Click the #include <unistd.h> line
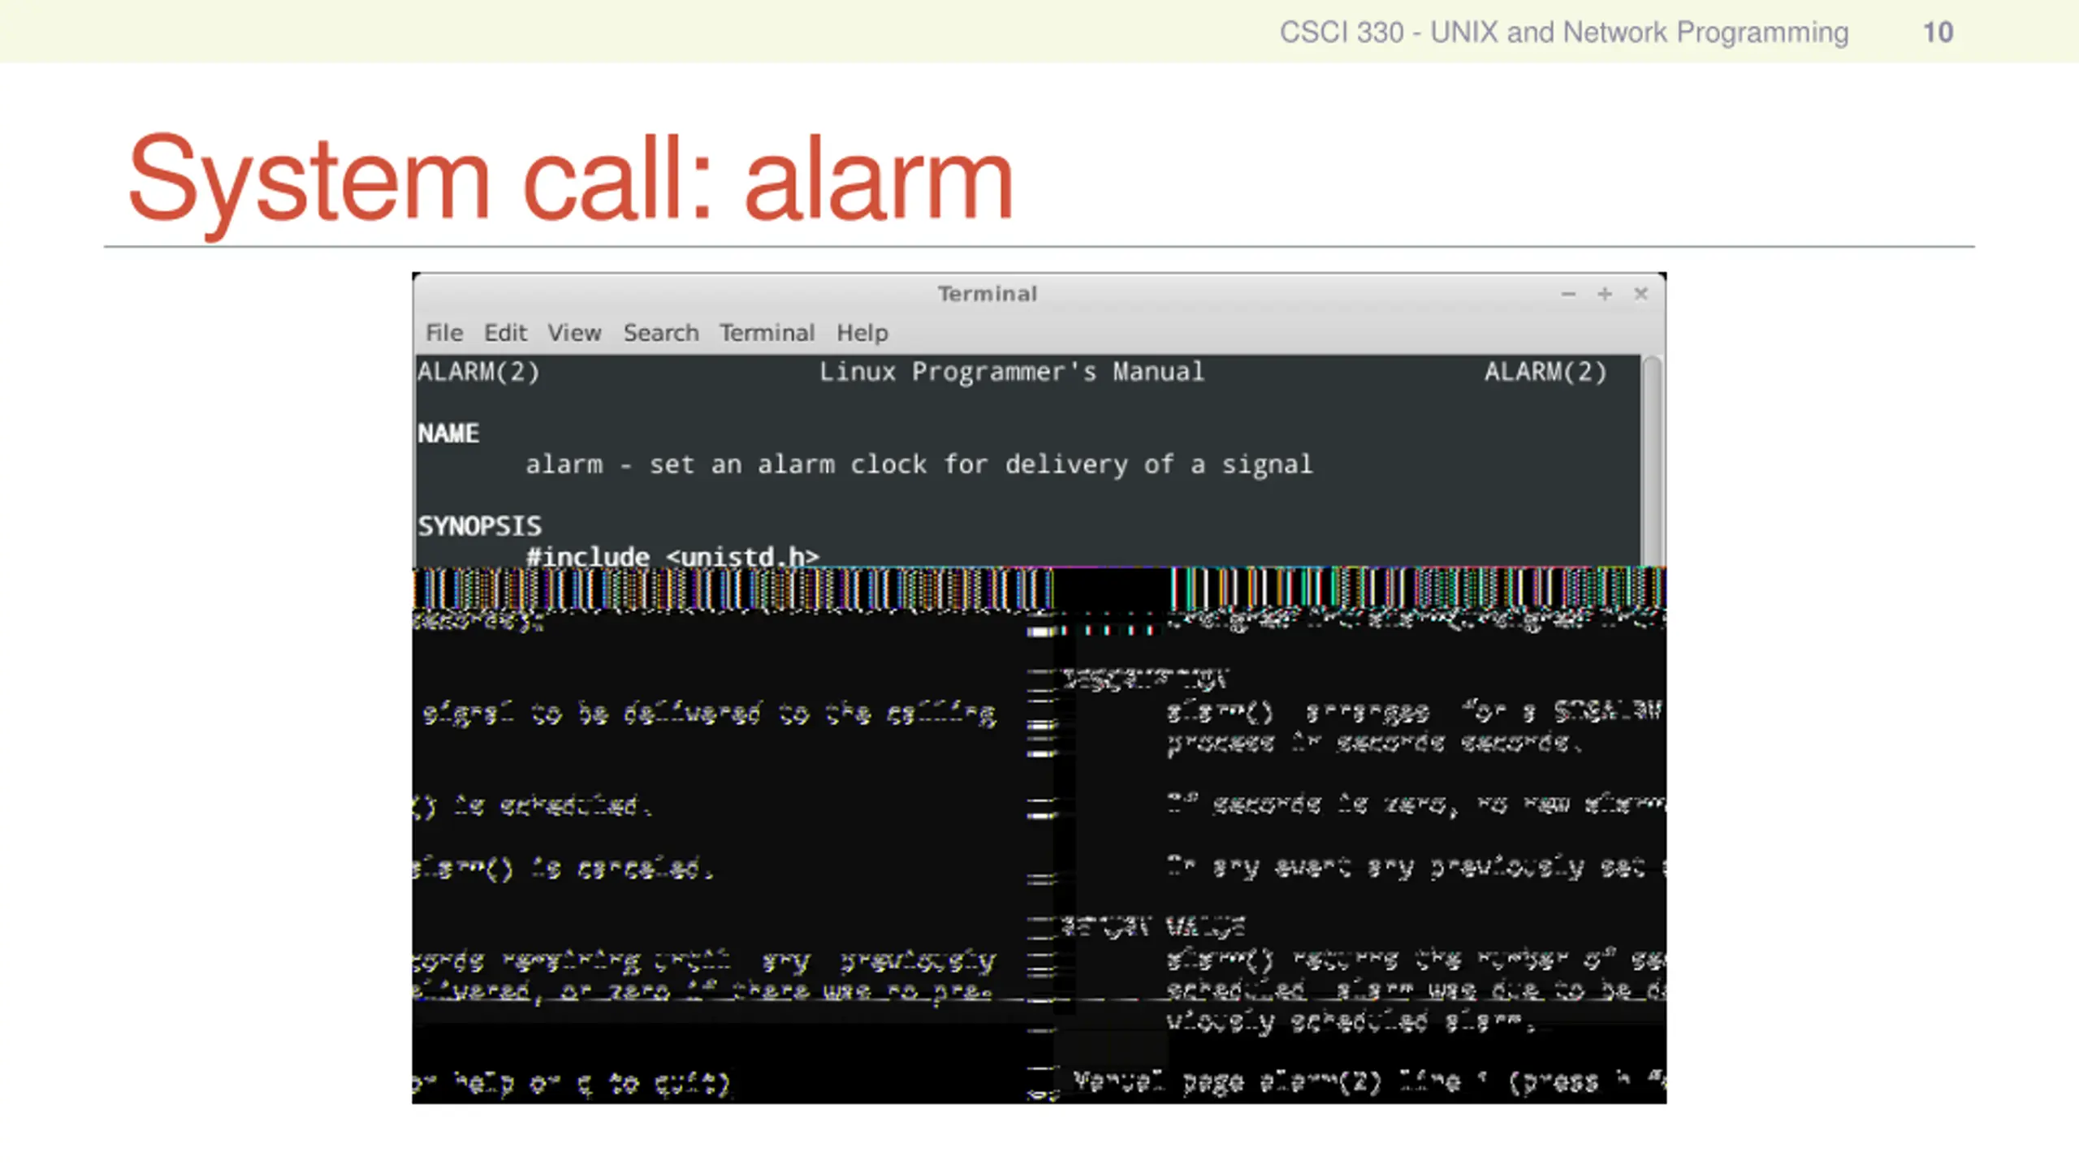The height and width of the screenshot is (1169, 2079). (672, 557)
